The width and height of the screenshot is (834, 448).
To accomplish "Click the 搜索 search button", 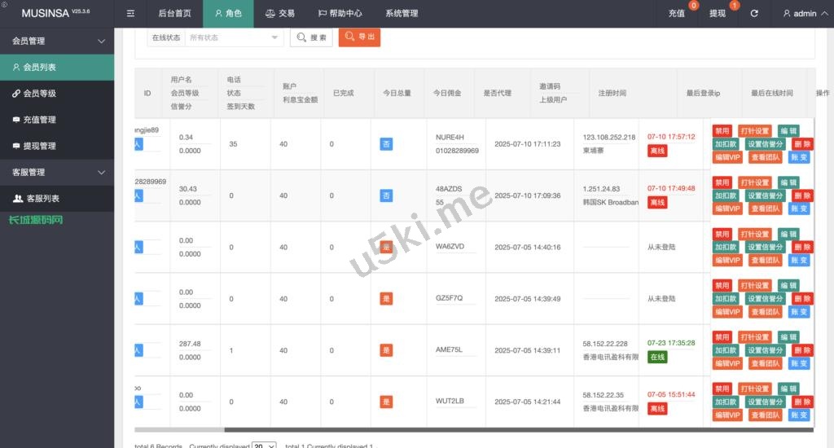I will [311, 37].
